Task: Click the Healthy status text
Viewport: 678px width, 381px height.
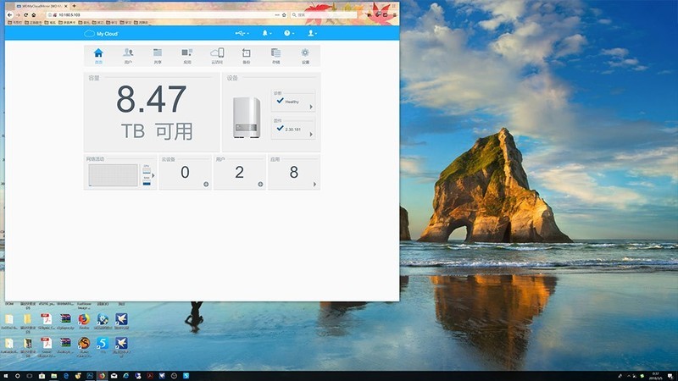Action: pyautogui.click(x=292, y=102)
